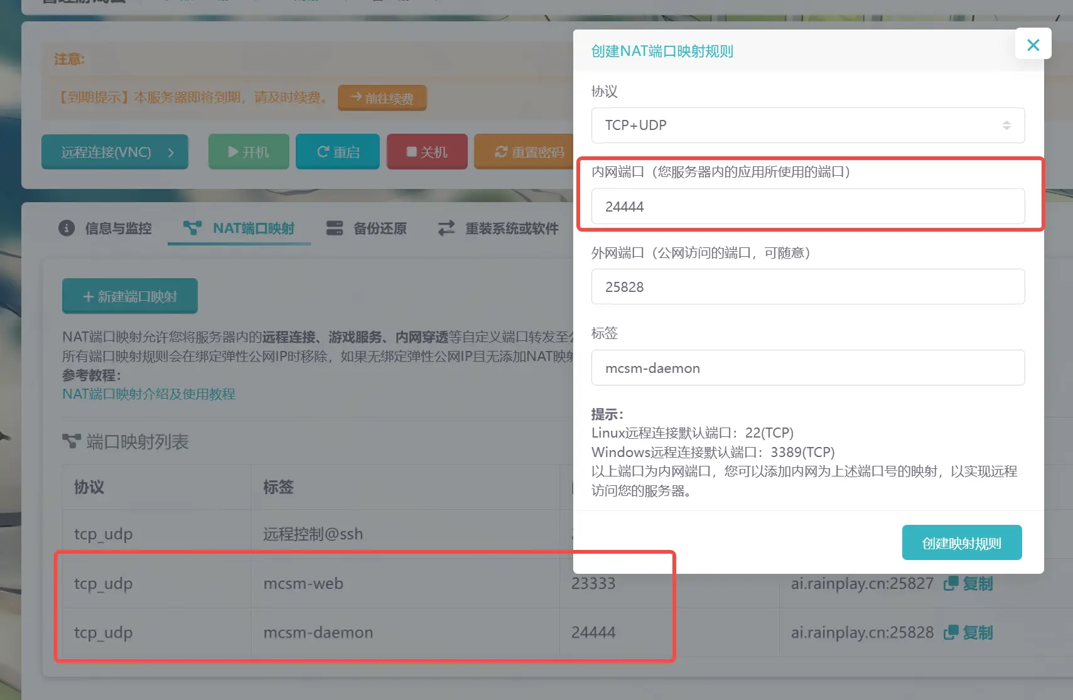1073x700 pixels.
Task: Click the 重启 restart button
Action: tap(338, 152)
